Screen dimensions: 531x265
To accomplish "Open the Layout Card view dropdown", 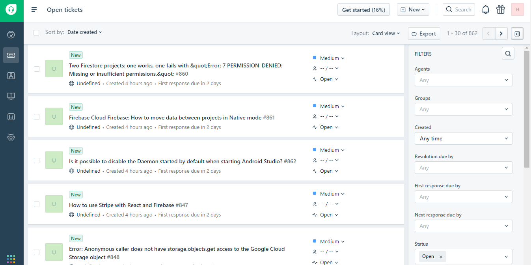I will 386,34.
